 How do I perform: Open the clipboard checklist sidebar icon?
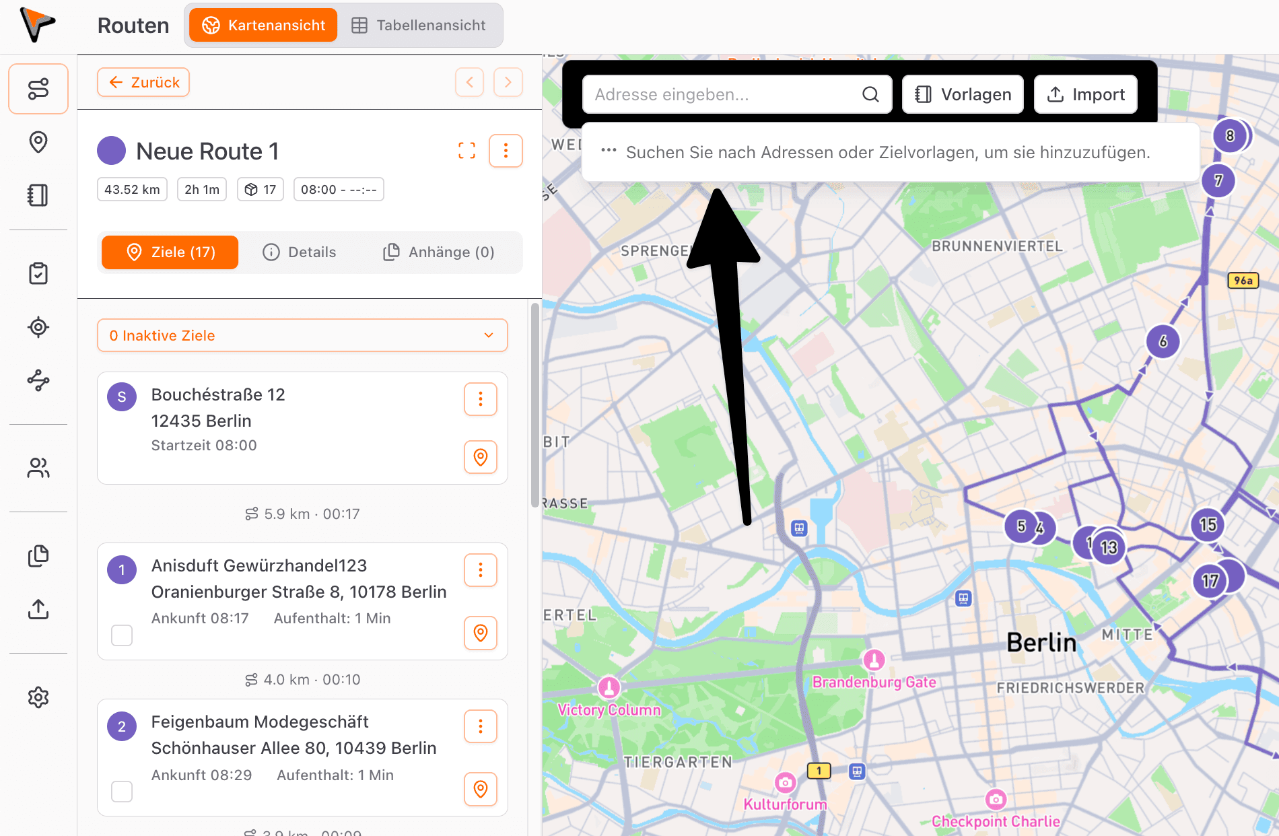38,274
